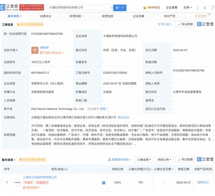
Task: Expand shareholder row with blue plus icon
Action: pyautogui.click(x=104, y=183)
